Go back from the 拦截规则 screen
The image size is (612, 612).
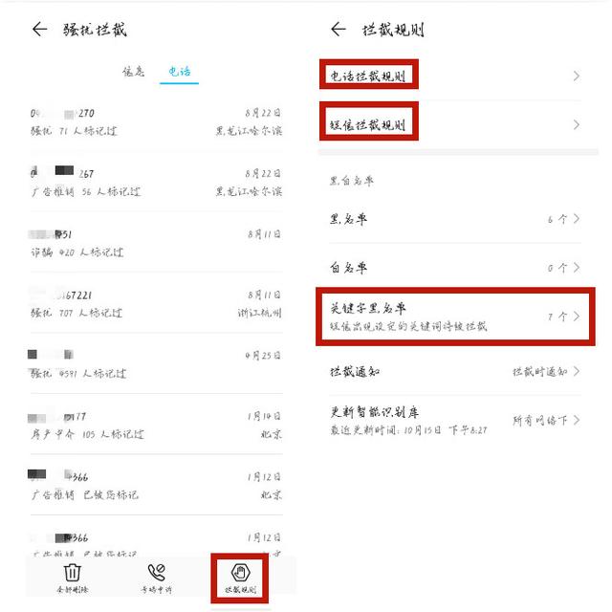(x=339, y=30)
